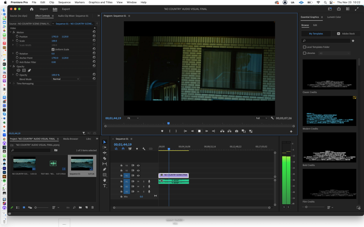Go to Export workspace
This screenshot has width=364, height=227.
coord(66,9)
